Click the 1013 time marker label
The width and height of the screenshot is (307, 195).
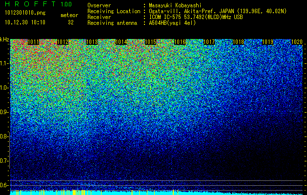[92, 42]
